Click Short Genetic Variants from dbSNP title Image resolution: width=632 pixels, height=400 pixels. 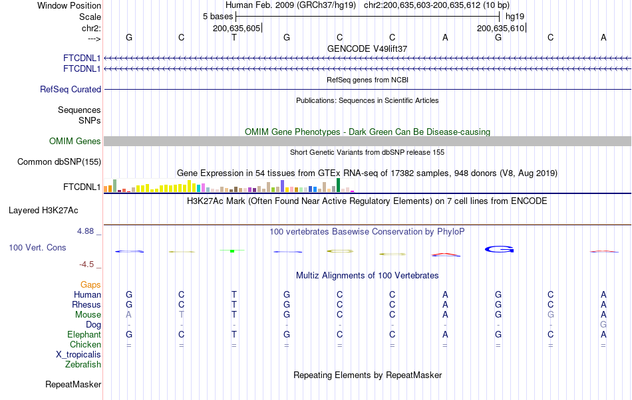[367, 152]
